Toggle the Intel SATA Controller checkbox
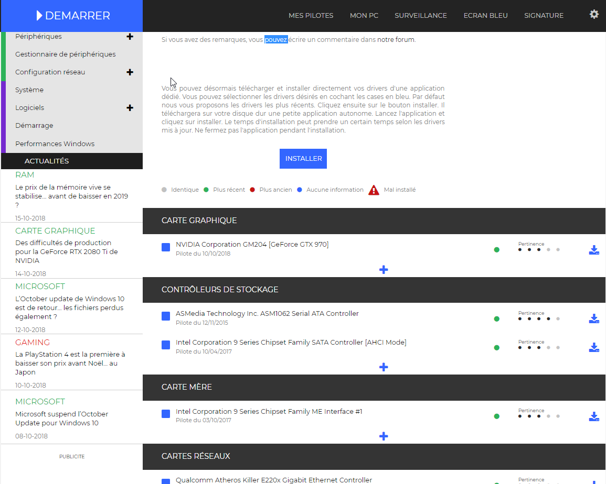Image resolution: width=606 pixels, height=484 pixels. pyautogui.click(x=166, y=345)
